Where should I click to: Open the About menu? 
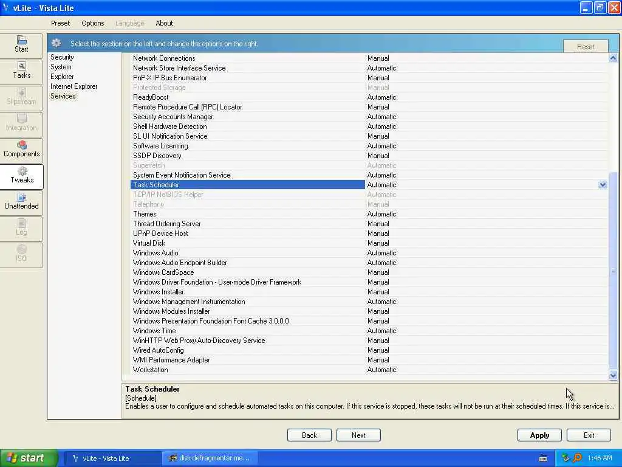164,23
